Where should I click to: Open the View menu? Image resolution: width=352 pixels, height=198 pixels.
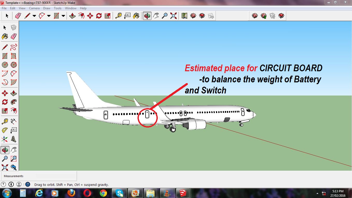22,8
